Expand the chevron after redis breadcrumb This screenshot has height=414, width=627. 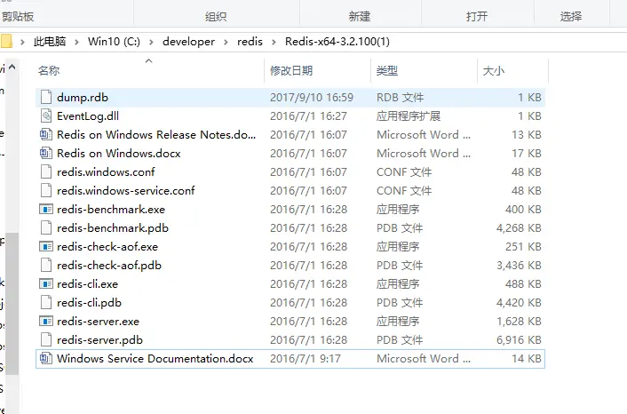pos(274,42)
